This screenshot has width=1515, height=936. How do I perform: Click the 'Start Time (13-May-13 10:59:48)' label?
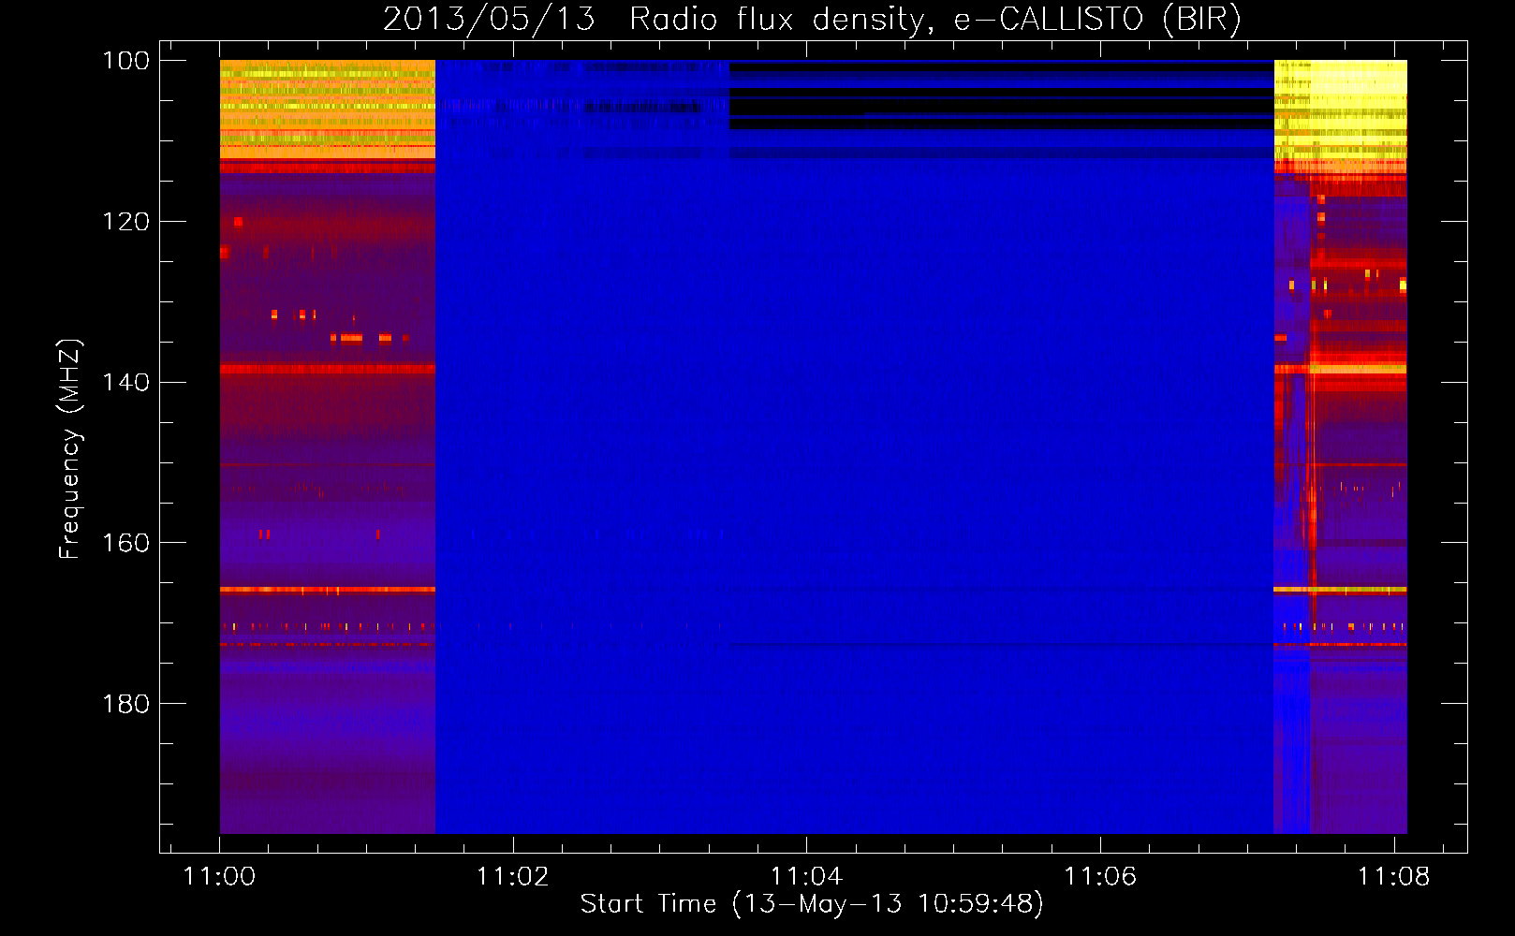click(x=812, y=903)
